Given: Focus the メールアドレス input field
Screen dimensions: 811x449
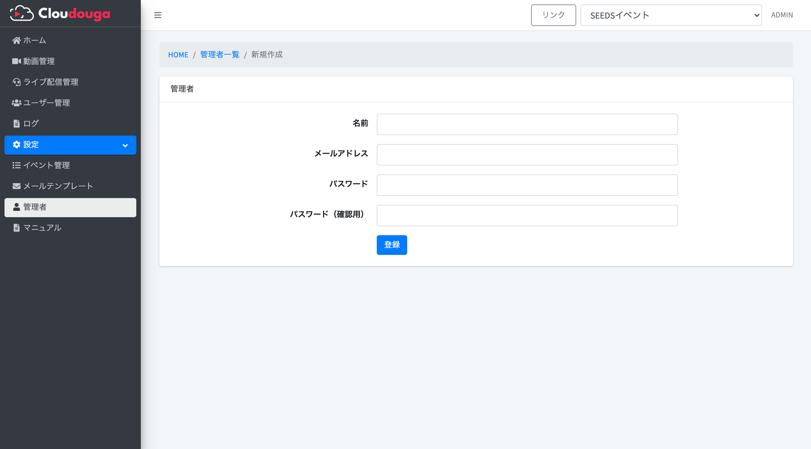Looking at the screenshot, I should tap(527, 155).
